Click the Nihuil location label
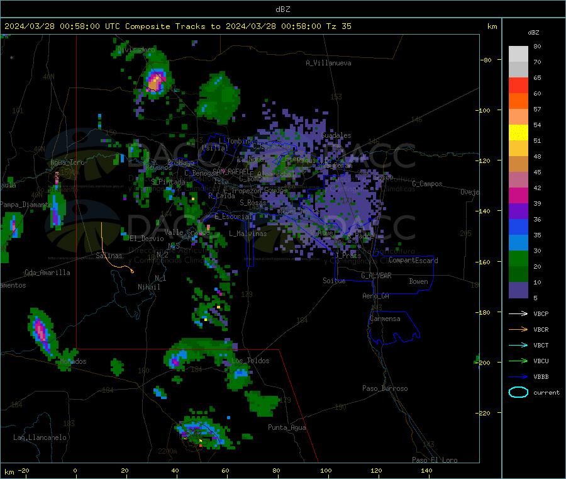 [148, 287]
